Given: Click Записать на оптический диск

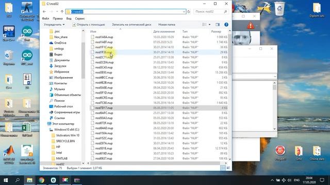Looking at the screenshot, I should 131,25.
